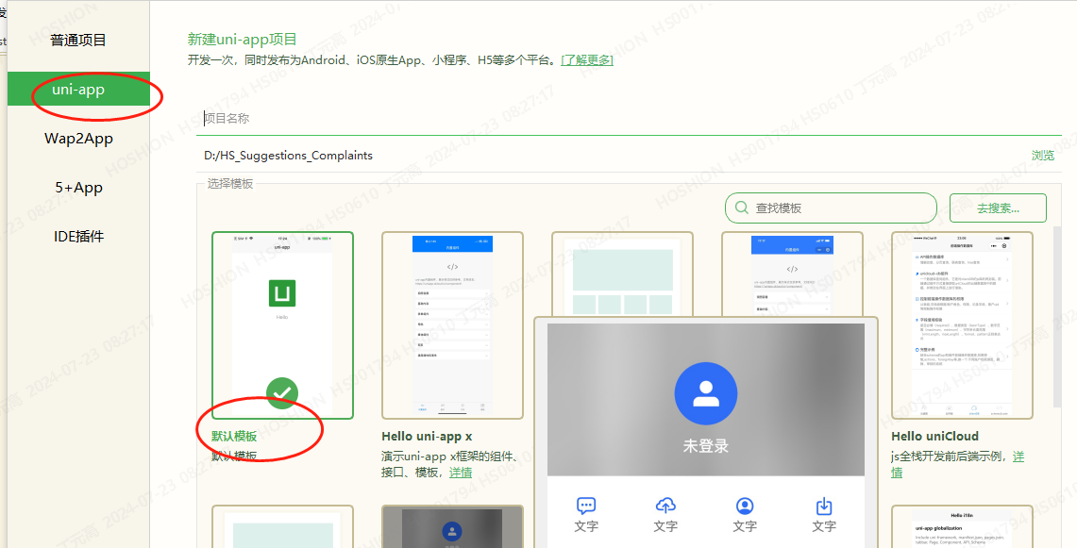Click the Hello uniCloud title text
This screenshot has width=1077, height=548.
pyautogui.click(x=934, y=436)
